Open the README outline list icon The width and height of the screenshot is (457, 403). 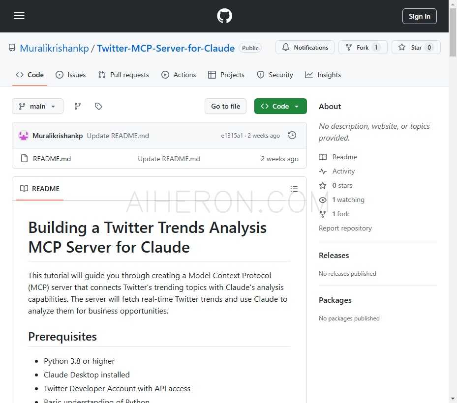[x=294, y=189]
